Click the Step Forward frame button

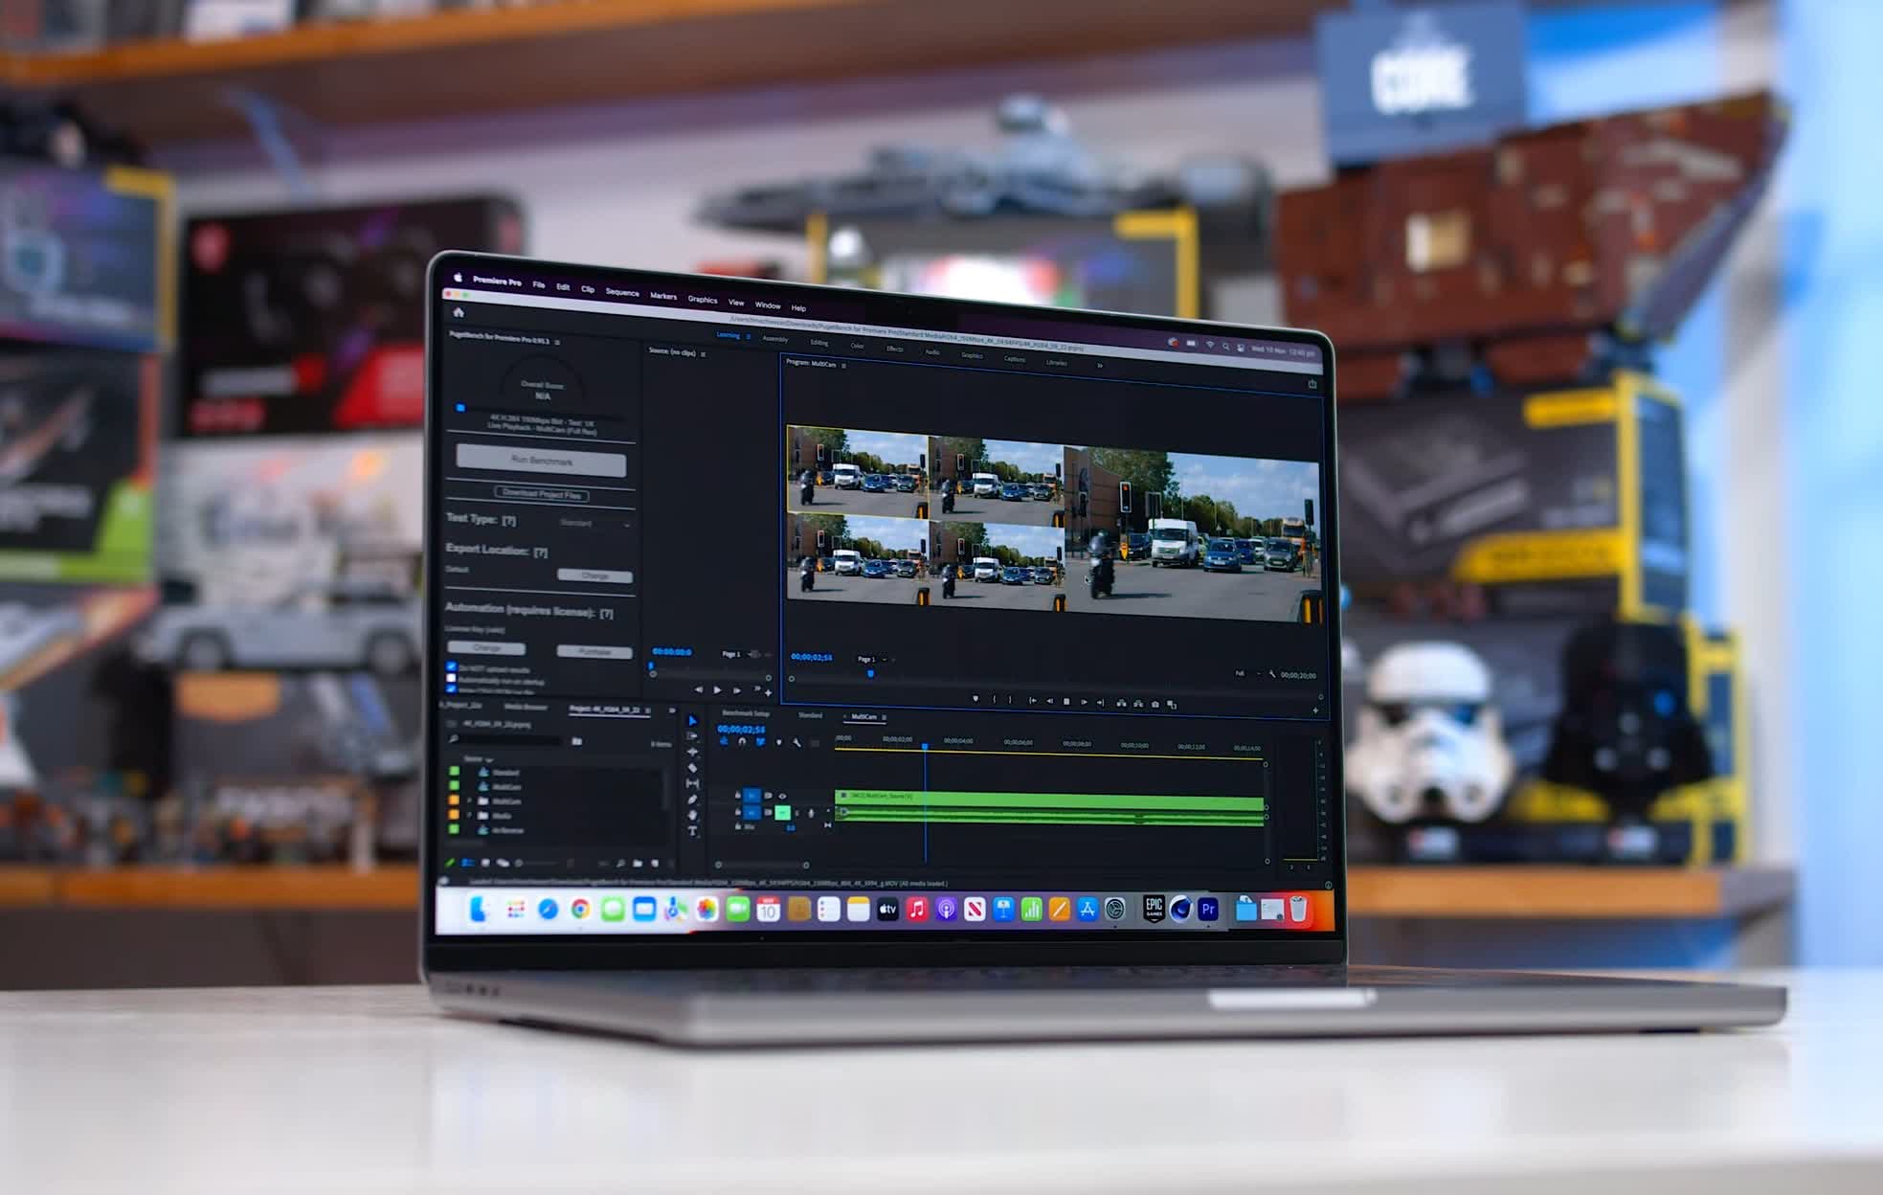[x=1084, y=702]
